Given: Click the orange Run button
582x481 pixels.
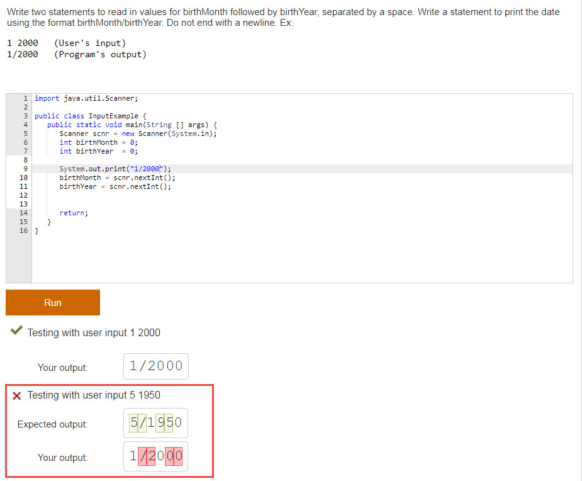Looking at the screenshot, I should pos(53,302).
